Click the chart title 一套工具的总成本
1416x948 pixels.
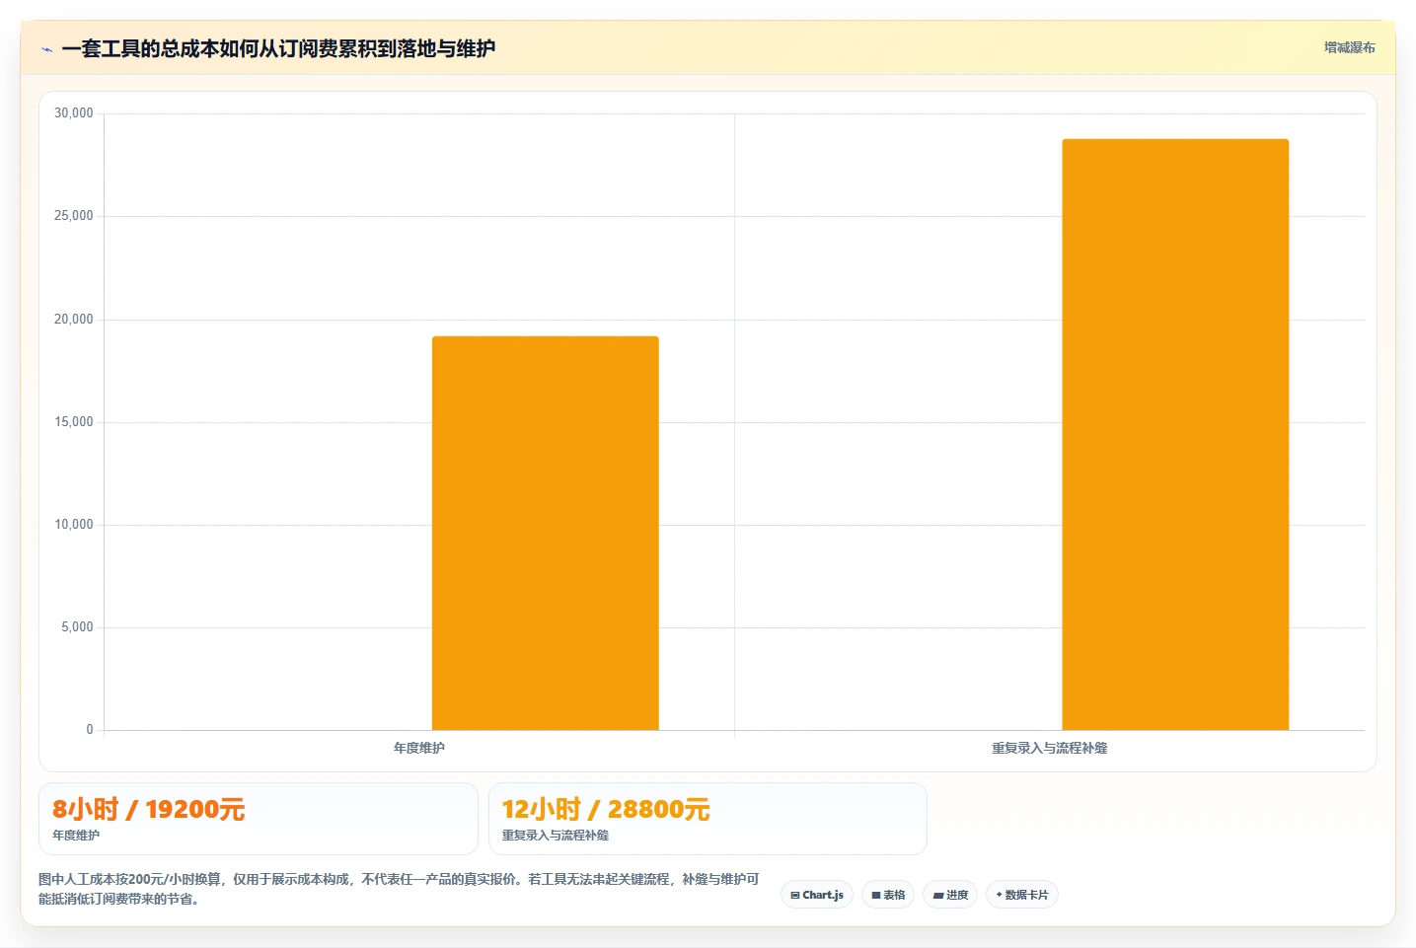[278, 48]
